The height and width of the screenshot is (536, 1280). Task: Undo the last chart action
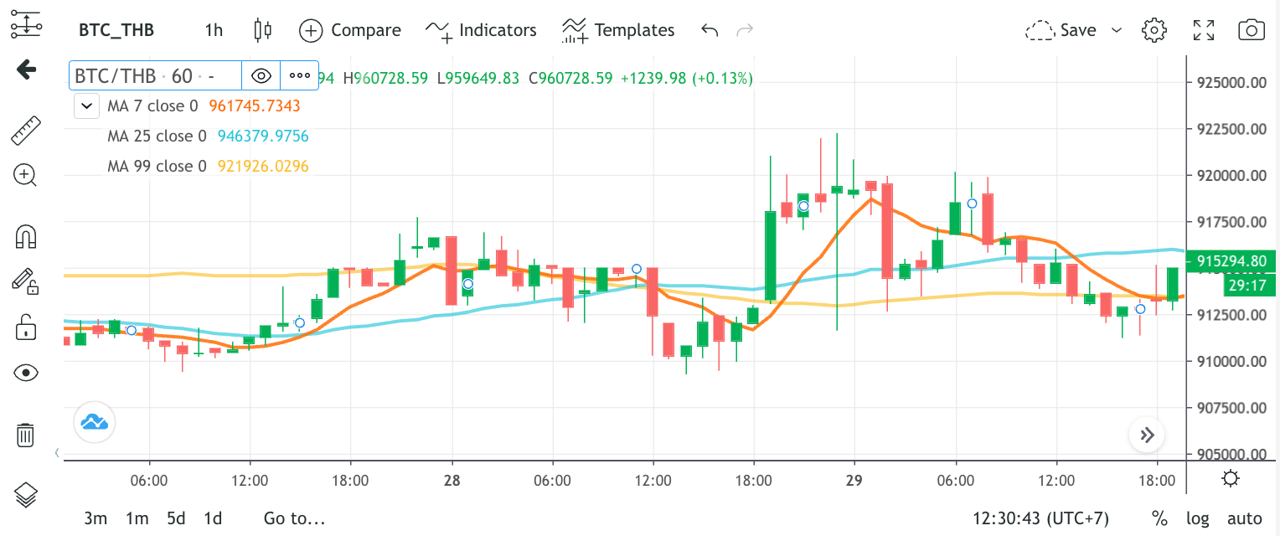tap(710, 30)
